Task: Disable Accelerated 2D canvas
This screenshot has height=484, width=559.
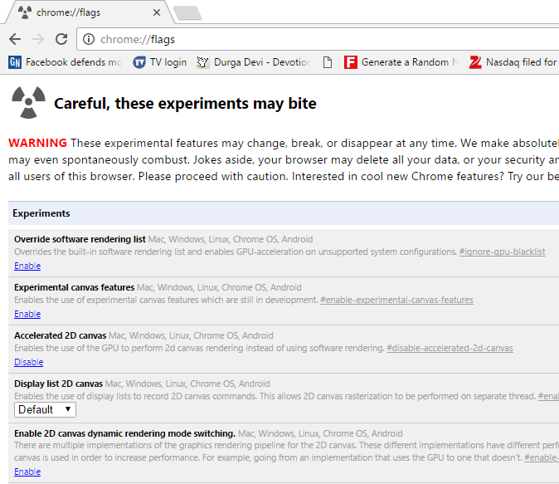Action: point(29,362)
